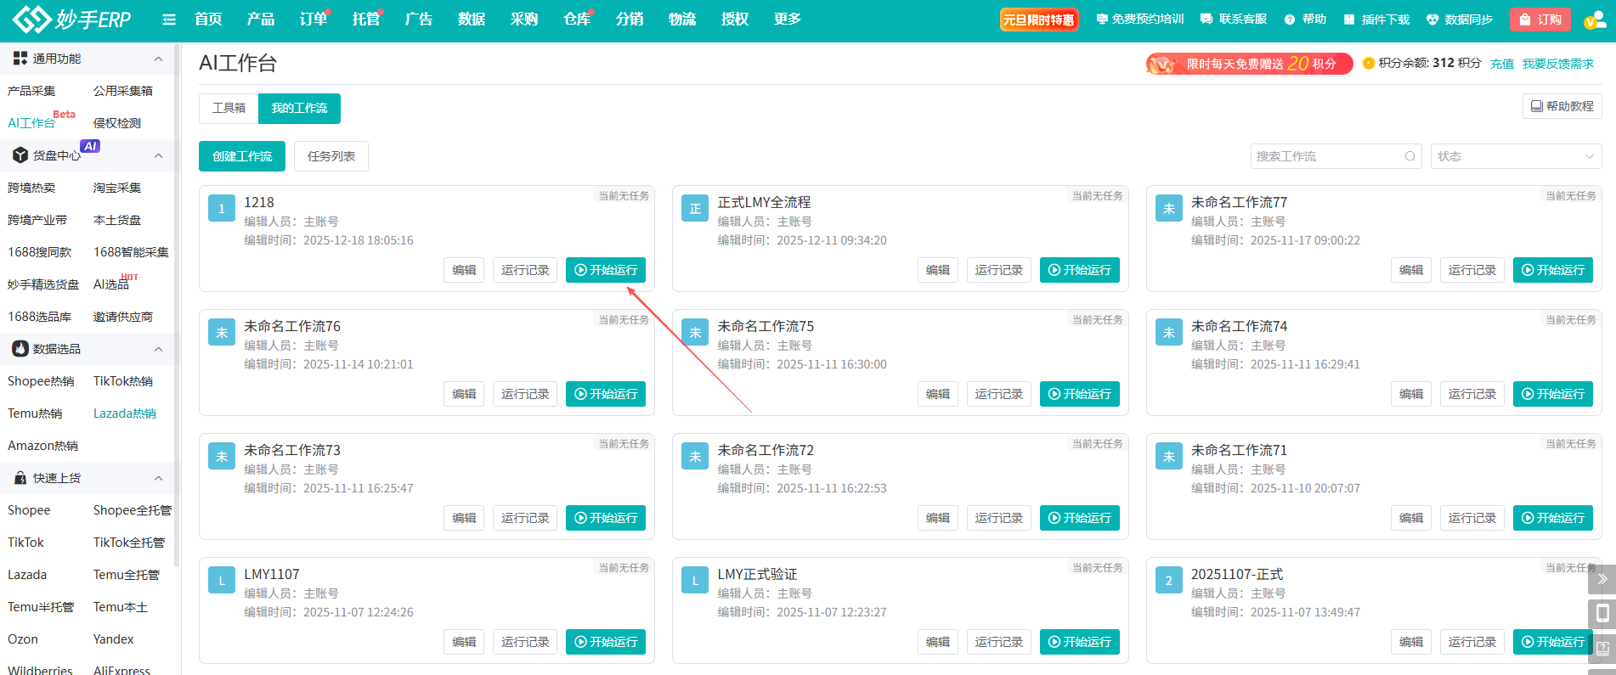Open 数据同步 in the header
The image size is (1616, 675).
click(x=1459, y=20)
